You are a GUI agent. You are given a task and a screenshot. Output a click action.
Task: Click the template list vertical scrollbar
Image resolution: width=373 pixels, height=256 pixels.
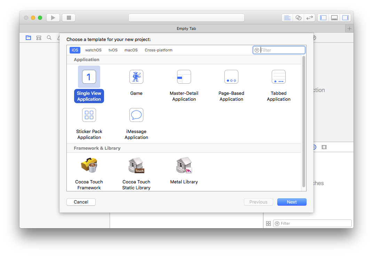304,122
